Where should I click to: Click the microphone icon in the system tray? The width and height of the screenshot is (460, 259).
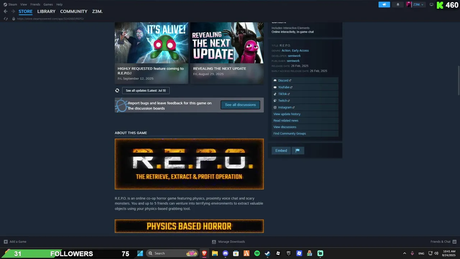click(x=412, y=253)
